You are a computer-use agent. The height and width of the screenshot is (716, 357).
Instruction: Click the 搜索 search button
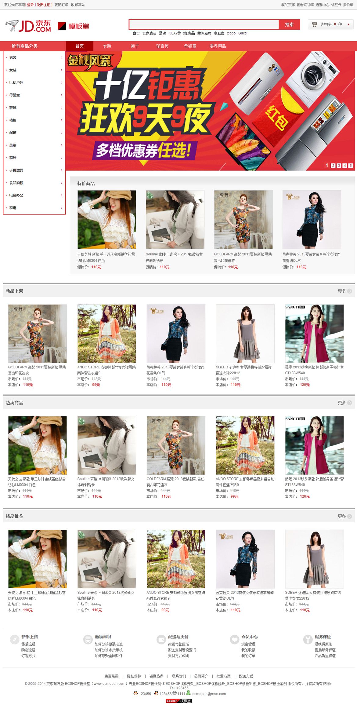[x=289, y=24]
